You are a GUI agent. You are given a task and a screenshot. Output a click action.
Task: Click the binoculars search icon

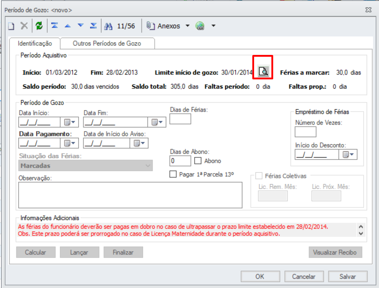coord(108,26)
